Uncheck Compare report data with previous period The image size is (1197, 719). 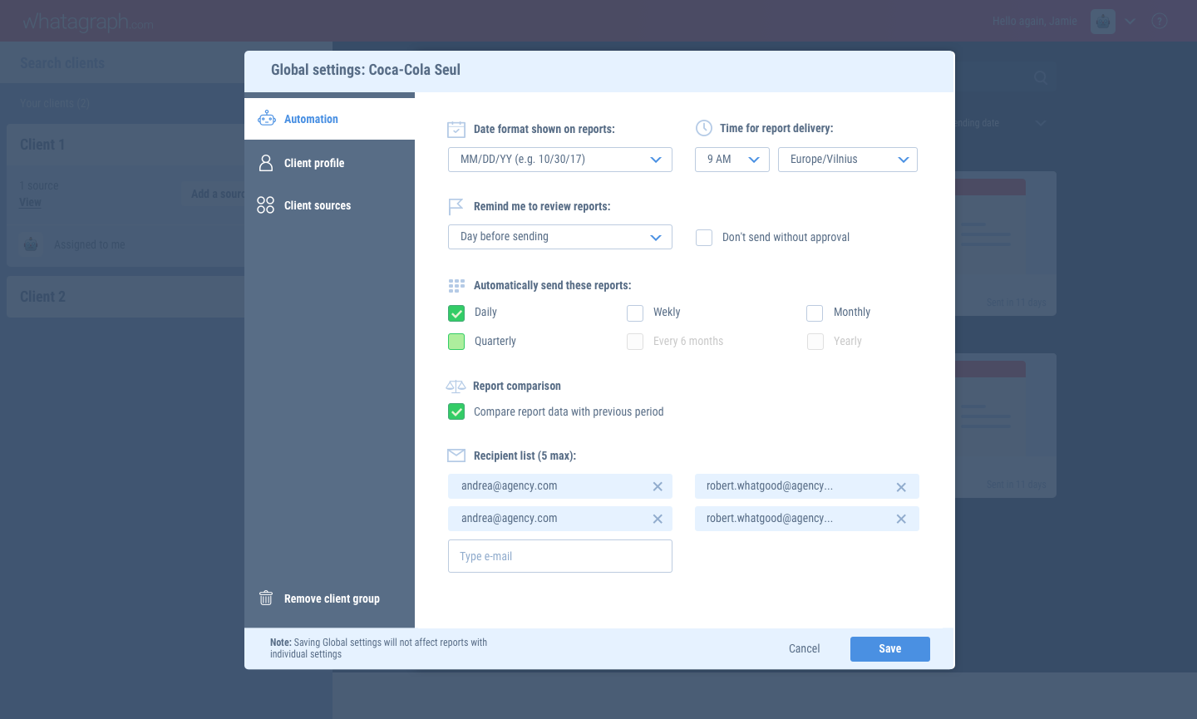point(456,411)
